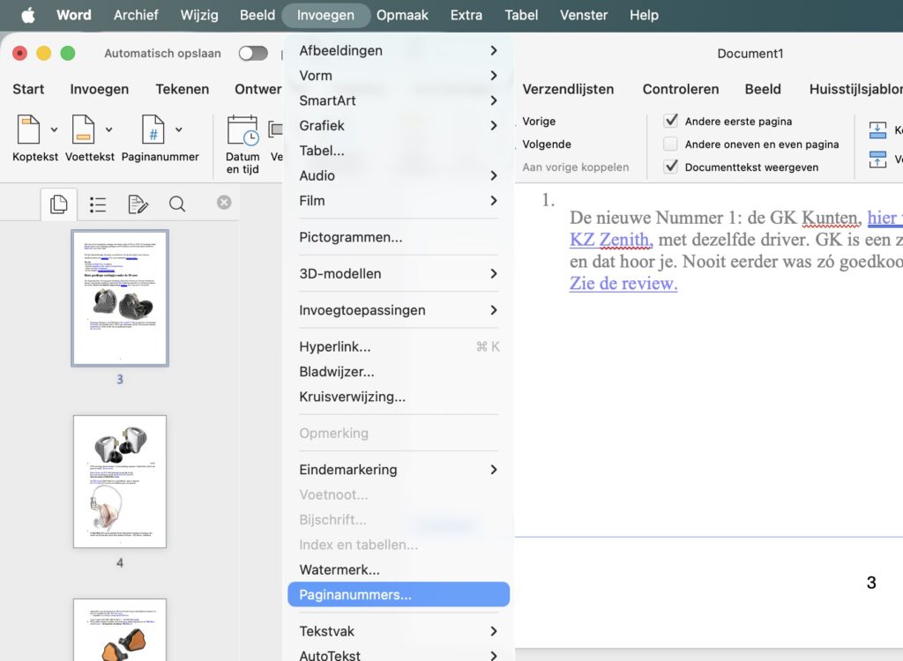Click the Paginanummer ribbon icon

153,130
